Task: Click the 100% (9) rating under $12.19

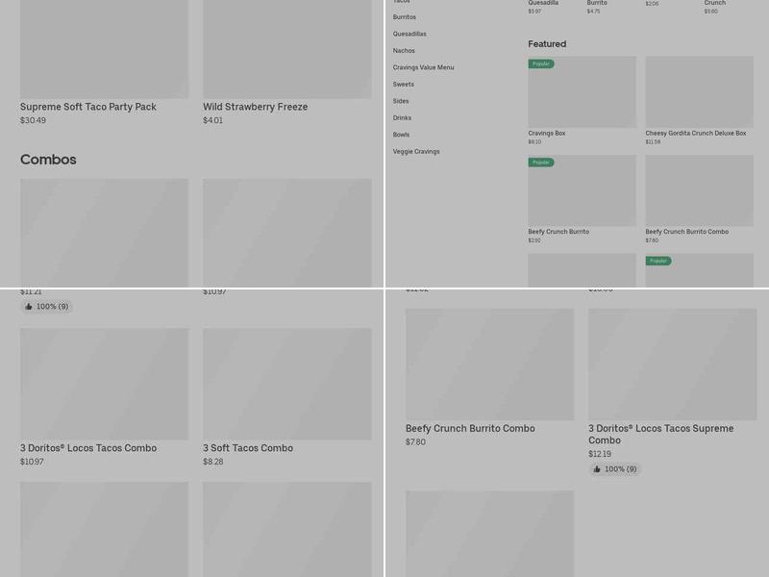Action: pos(614,469)
